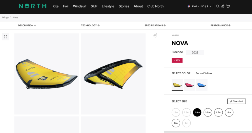The image size is (252, 133).
Task: Select the 5m size circle
Action: click(x=229, y=113)
